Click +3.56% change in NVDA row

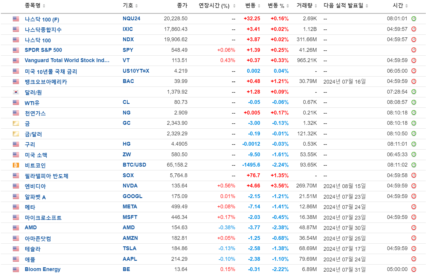click(x=279, y=186)
